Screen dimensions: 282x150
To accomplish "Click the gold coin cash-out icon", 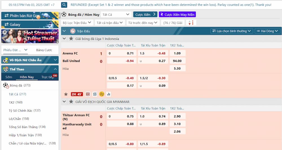I will (x=102, y=94).
